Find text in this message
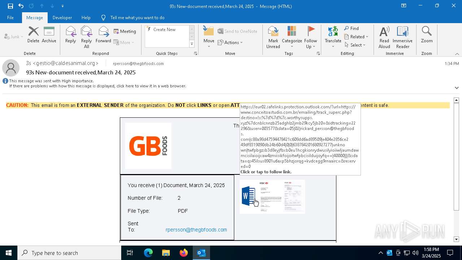 [x=351, y=29]
